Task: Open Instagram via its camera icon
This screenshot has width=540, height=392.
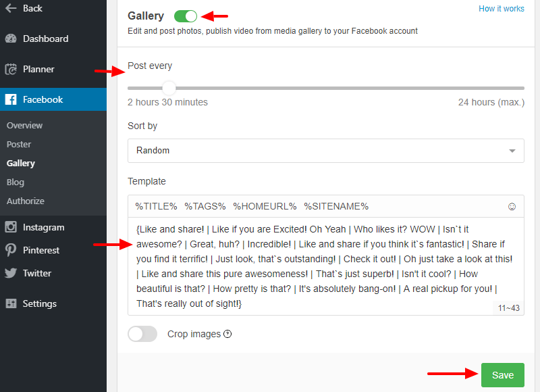Action: (11, 227)
